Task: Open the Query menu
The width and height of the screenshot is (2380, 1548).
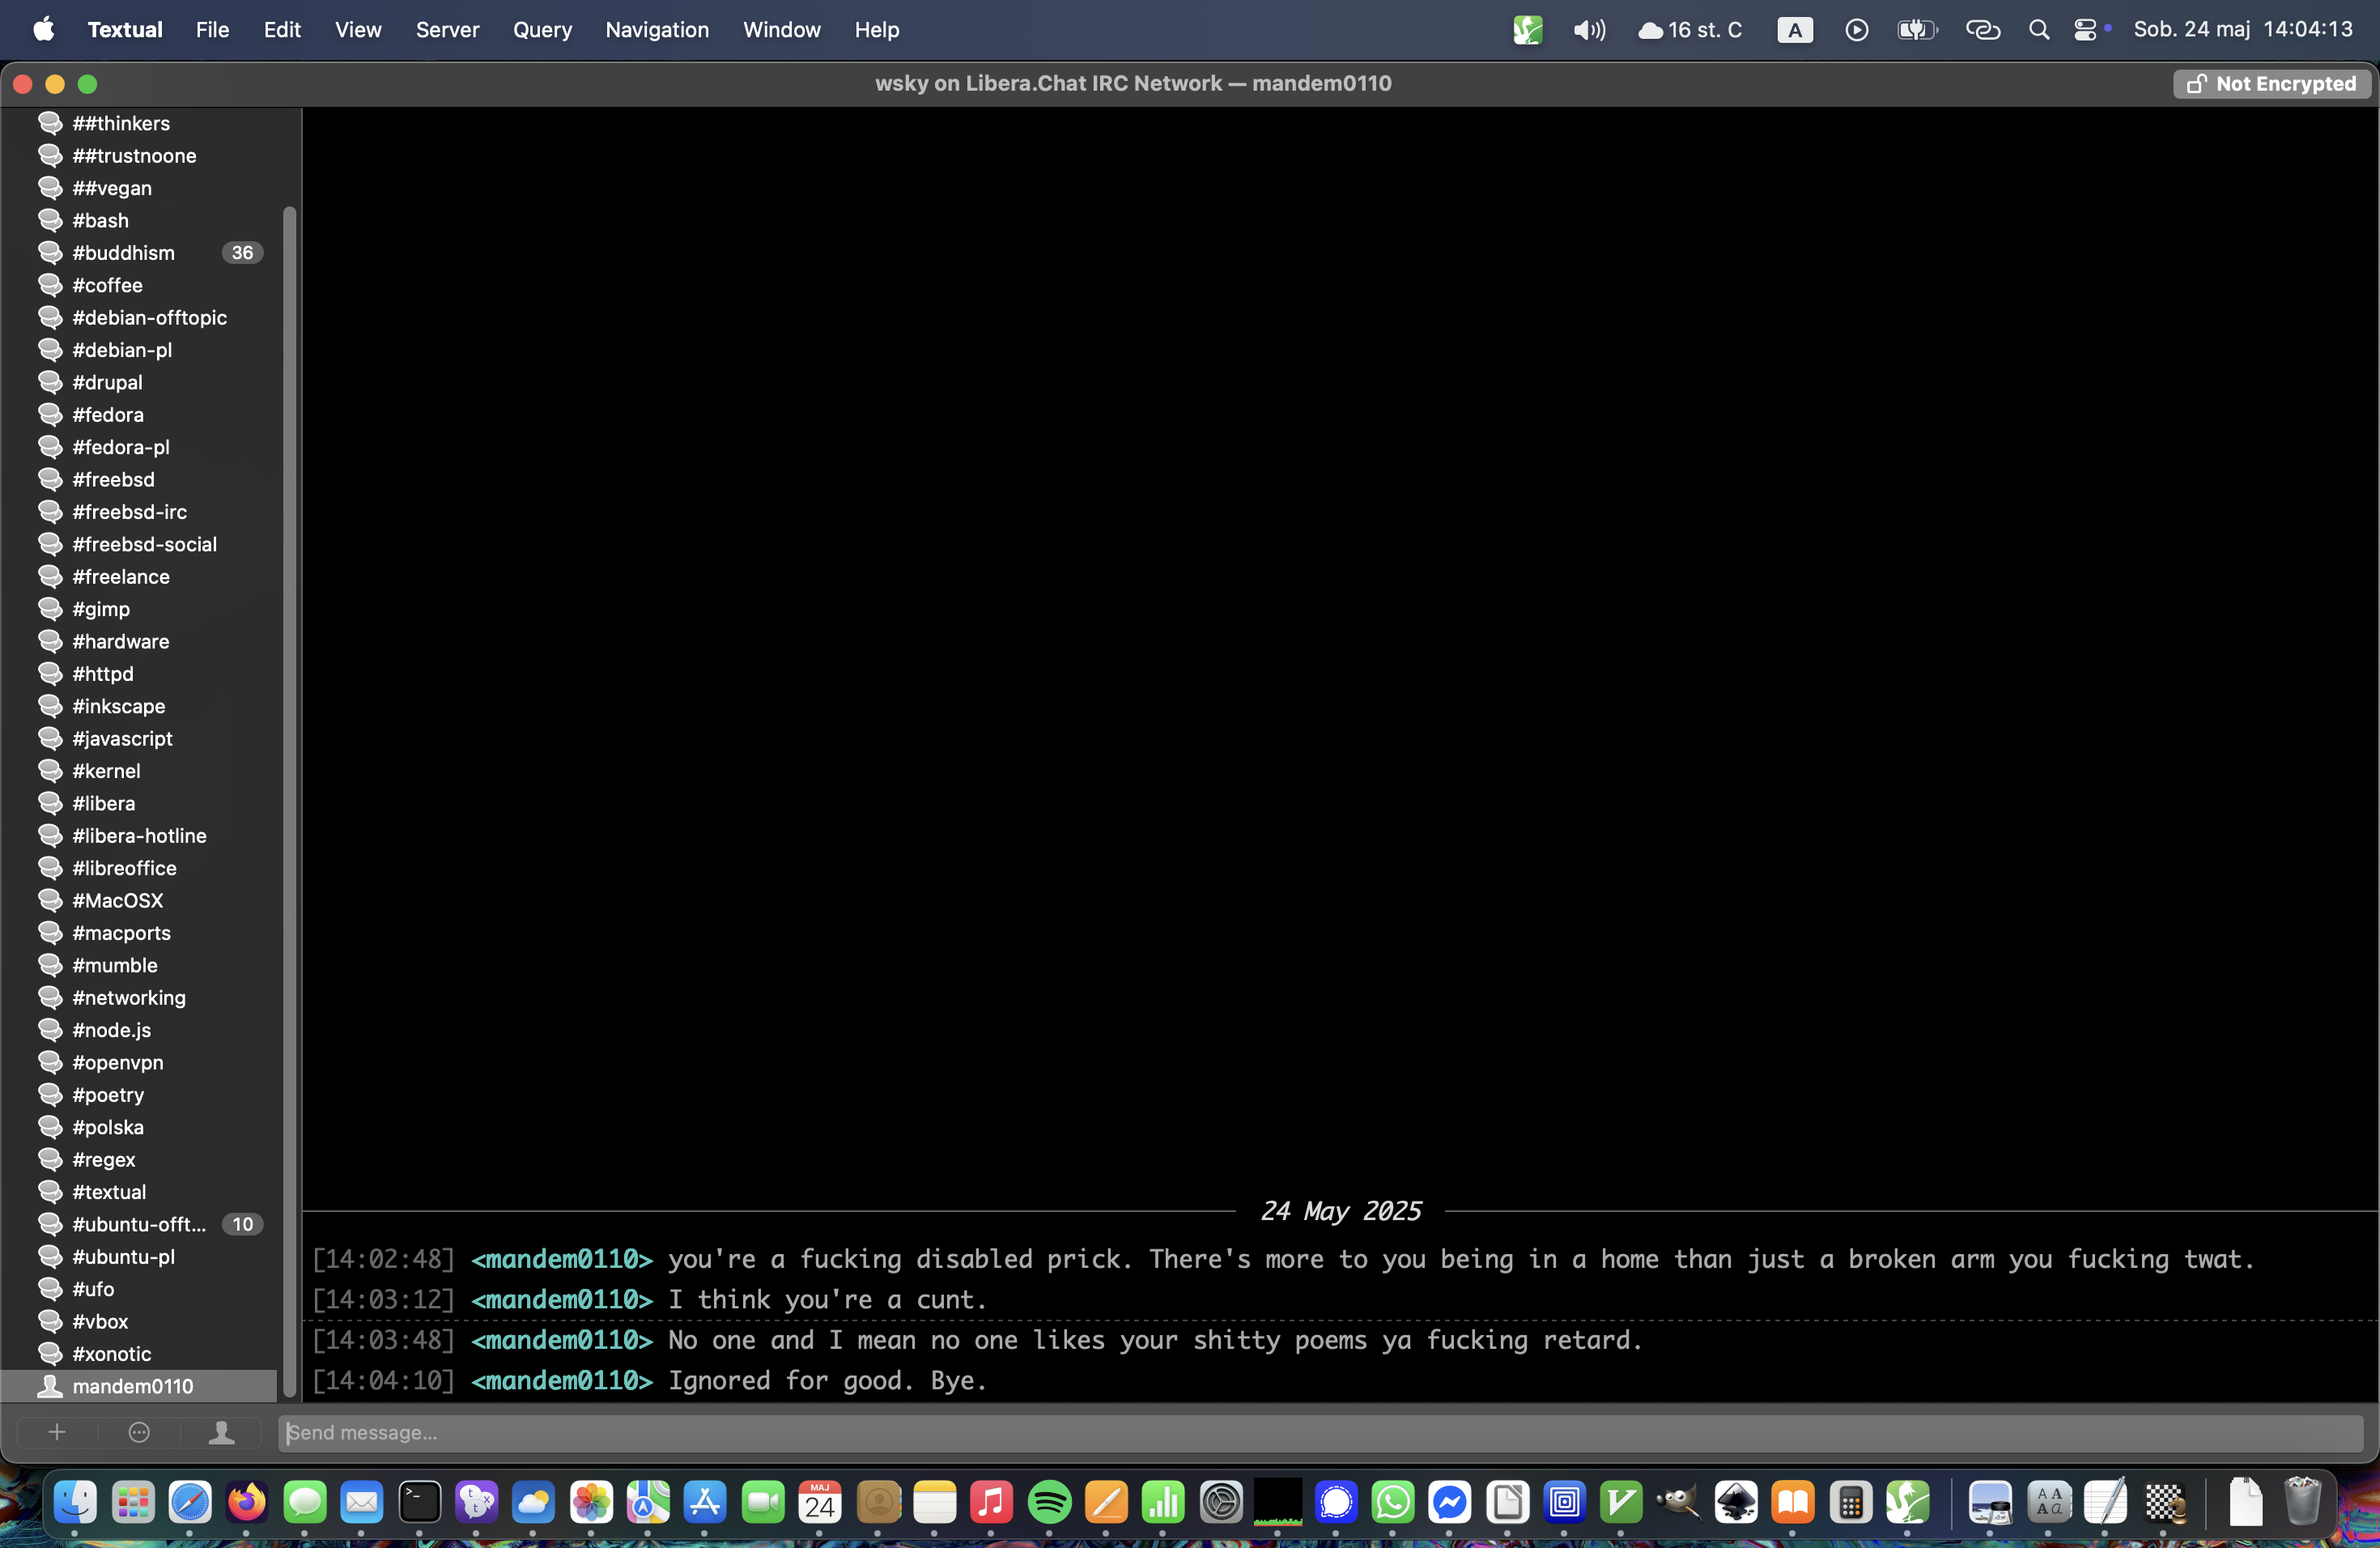Action: (x=542, y=30)
